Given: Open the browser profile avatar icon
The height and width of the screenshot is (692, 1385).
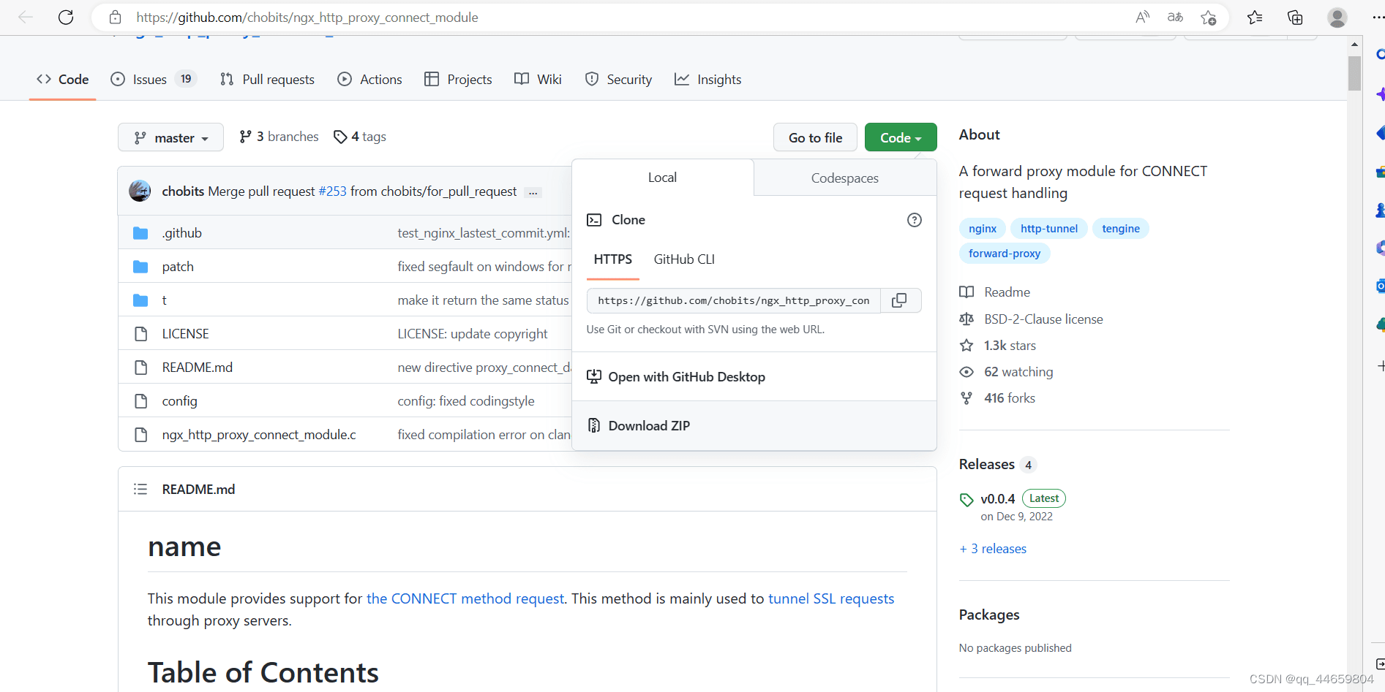Looking at the screenshot, I should tap(1337, 18).
